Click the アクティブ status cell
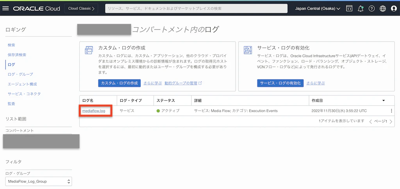 (x=168, y=111)
